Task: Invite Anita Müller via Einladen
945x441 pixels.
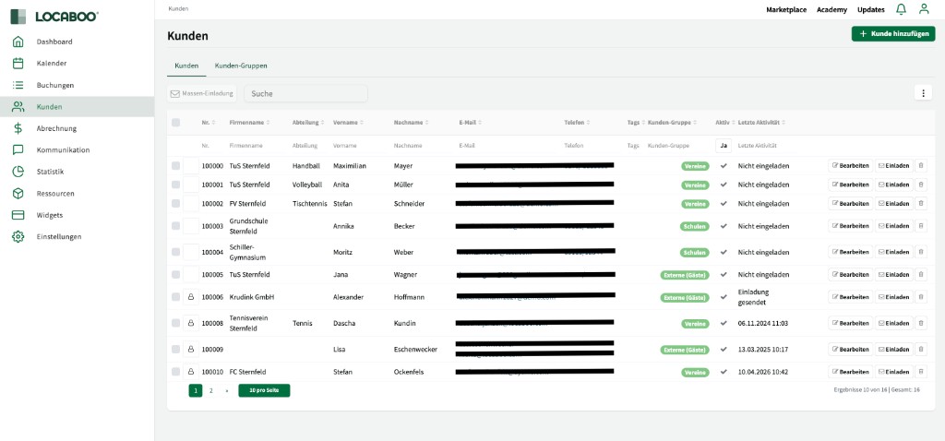Action: pos(893,185)
